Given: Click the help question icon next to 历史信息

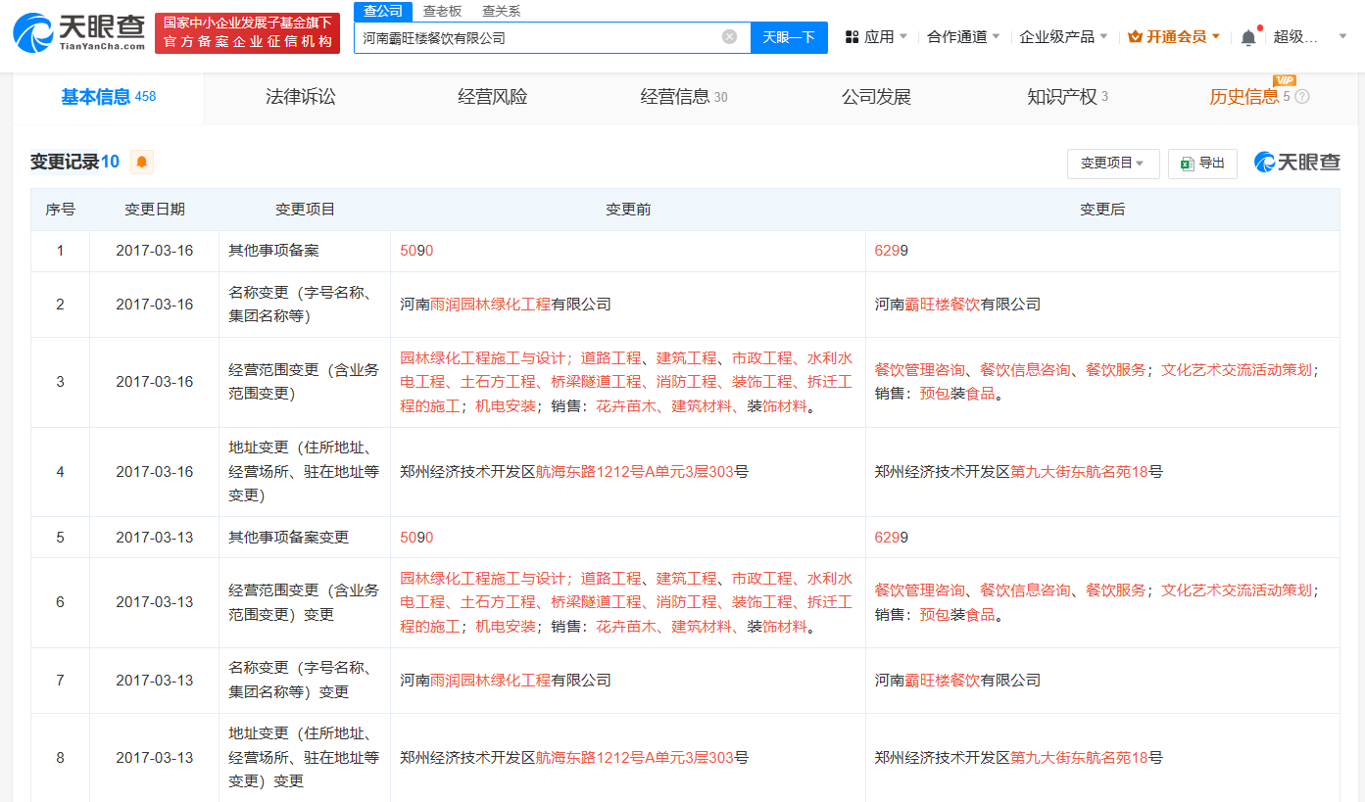Looking at the screenshot, I should 1302,97.
